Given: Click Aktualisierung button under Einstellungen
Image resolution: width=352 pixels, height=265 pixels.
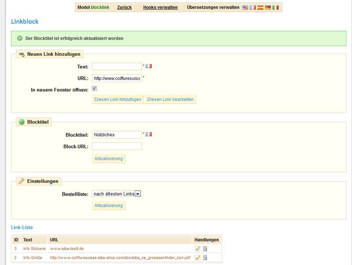Looking at the screenshot, I should pos(108,205).
